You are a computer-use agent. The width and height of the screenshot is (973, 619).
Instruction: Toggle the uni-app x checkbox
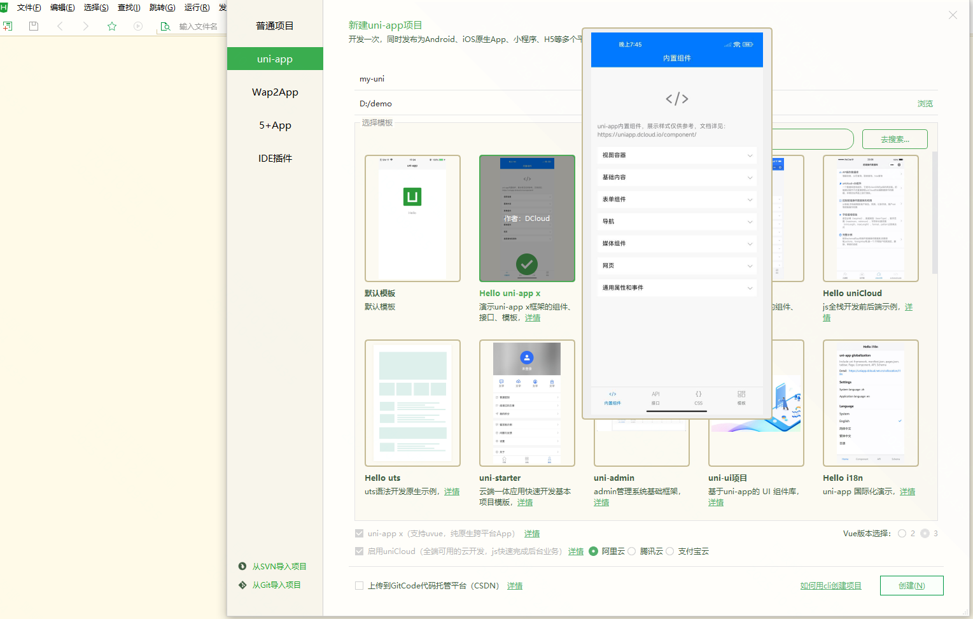point(360,534)
